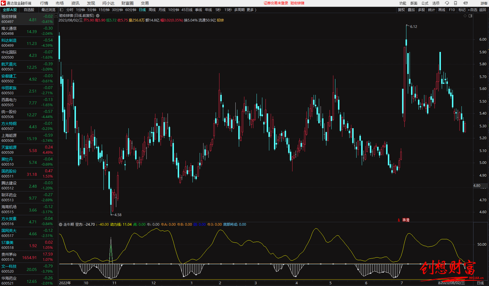The image size is (489, 286).
Task: Select the 日线 chart period
Action: coord(142,10)
